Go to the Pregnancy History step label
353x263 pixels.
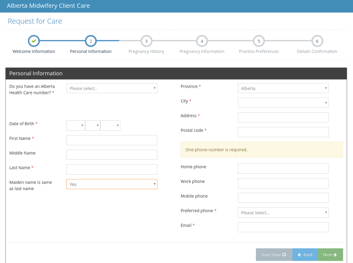146,52
